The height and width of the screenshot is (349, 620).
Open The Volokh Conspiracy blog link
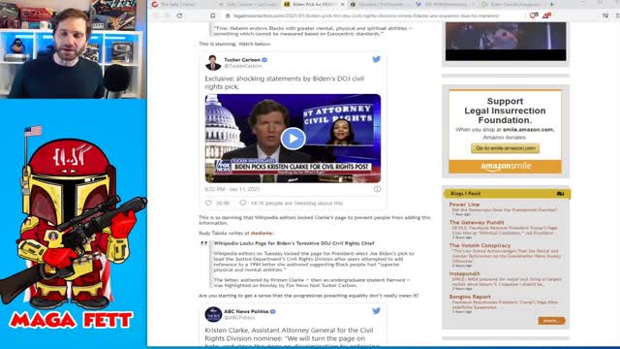pyautogui.click(x=480, y=245)
